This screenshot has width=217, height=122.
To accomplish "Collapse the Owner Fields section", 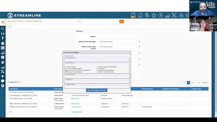I will 70,63.
